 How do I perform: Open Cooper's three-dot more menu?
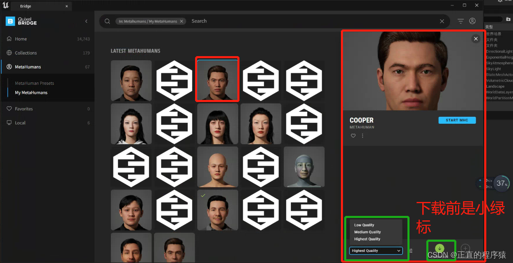click(x=363, y=136)
